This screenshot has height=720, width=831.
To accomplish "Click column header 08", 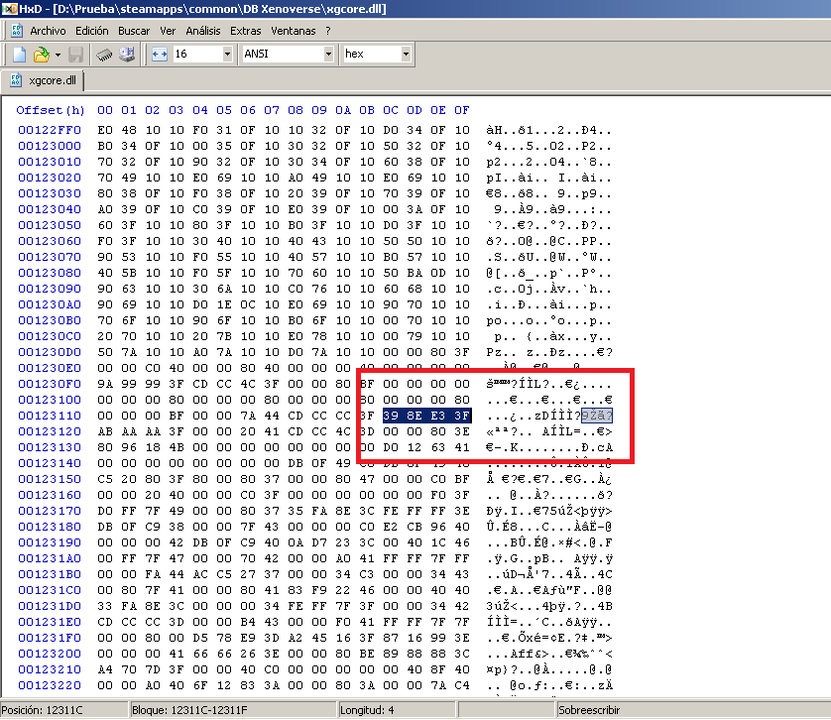I will [296, 110].
